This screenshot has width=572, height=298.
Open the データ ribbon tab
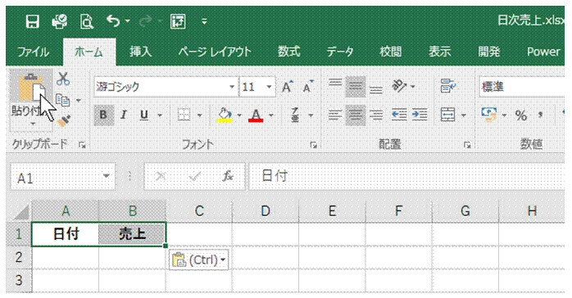[x=339, y=52]
